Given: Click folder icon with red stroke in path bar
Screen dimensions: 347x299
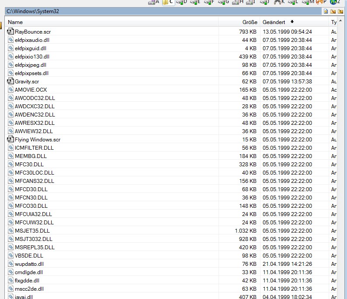Looking at the screenshot, I should tap(333, 11).
